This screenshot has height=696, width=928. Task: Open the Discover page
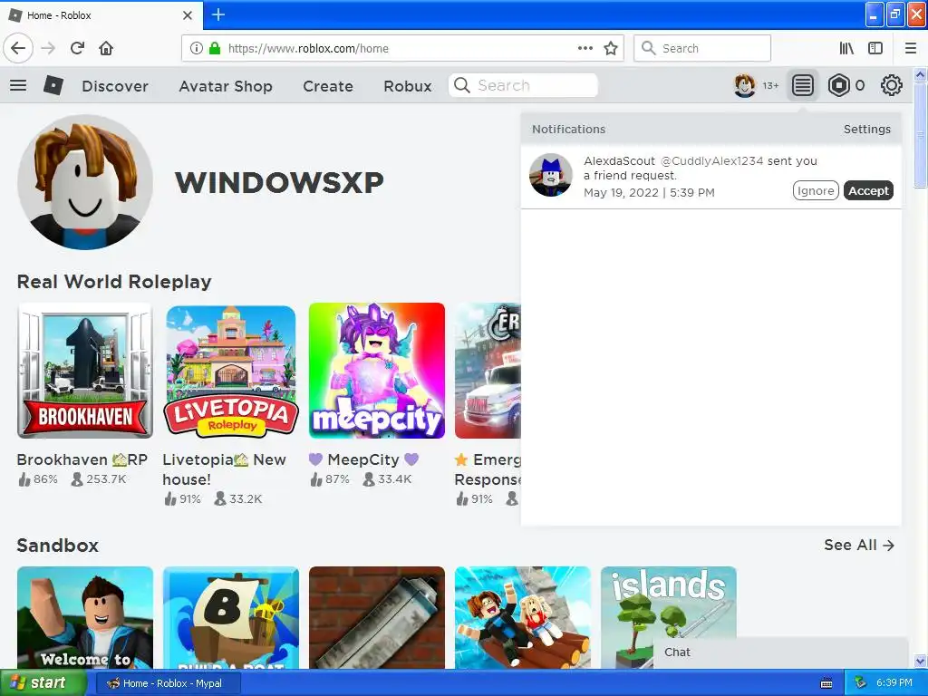115,86
